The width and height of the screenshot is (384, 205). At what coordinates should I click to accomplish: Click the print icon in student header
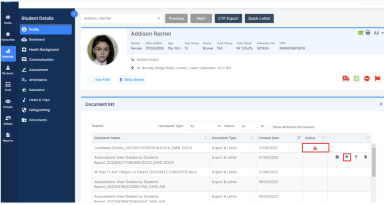coord(368,33)
